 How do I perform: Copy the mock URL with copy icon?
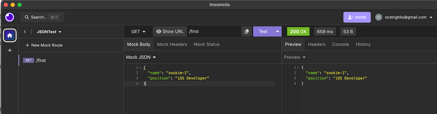click(247, 31)
